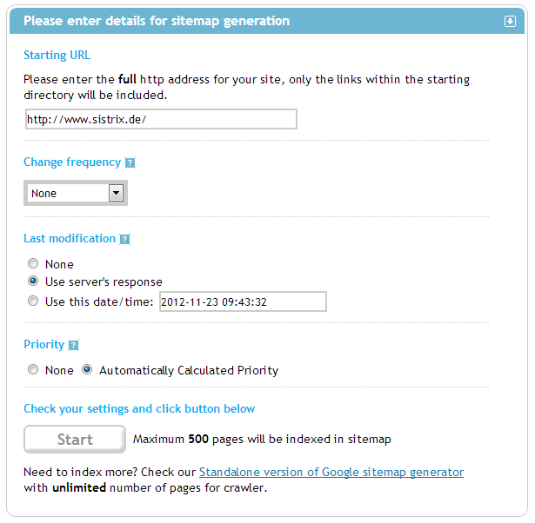Click help icon next to Last modification
535x523 pixels.
[124, 239]
